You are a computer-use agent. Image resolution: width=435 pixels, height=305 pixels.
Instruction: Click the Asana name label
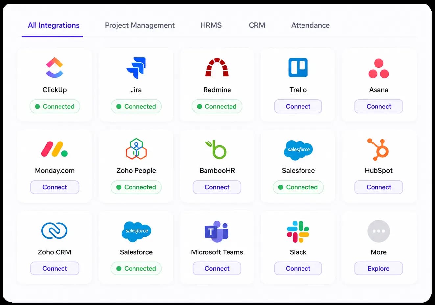379,90
